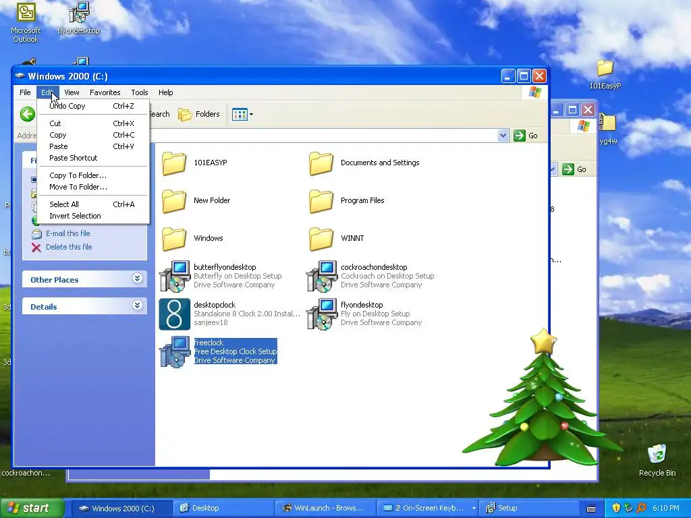
Task: Click Go button in the background window
Action: point(574,169)
